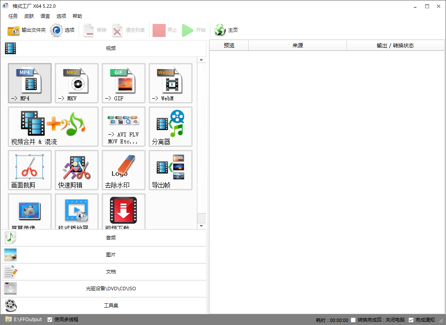Viewport: 446px width, 325px height.
Task: Uncheck the 完成通知 checkbox
Action: tap(411, 320)
